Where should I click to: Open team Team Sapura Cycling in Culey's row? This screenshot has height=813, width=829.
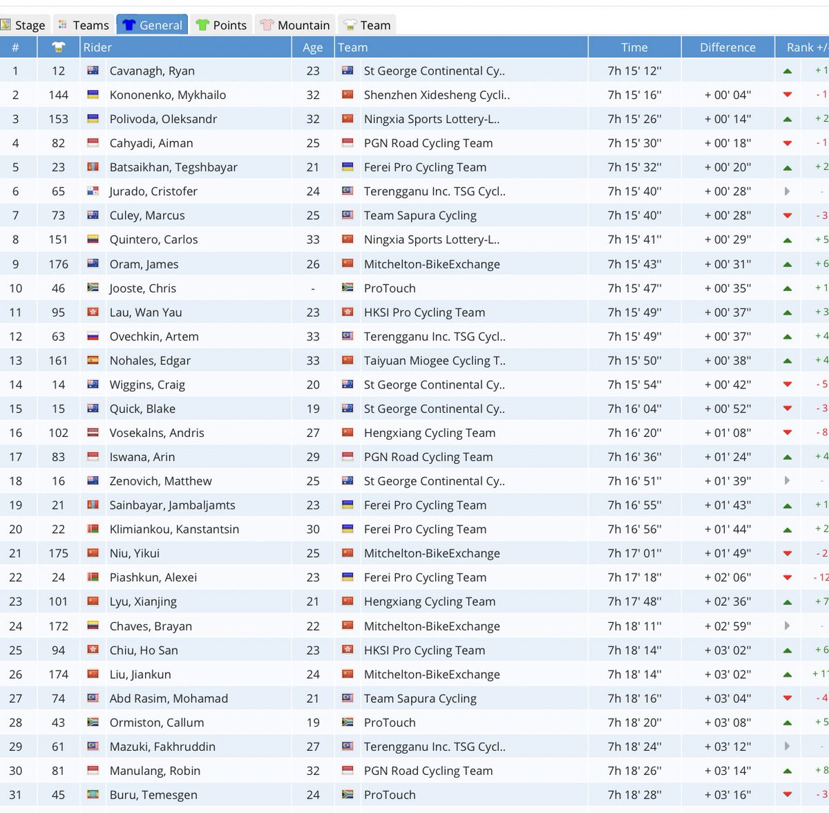click(420, 215)
